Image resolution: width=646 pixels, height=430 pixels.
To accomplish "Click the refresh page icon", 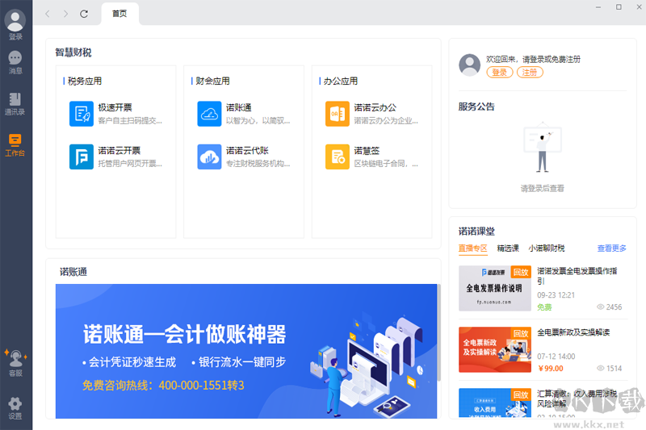I will click(84, 14).
